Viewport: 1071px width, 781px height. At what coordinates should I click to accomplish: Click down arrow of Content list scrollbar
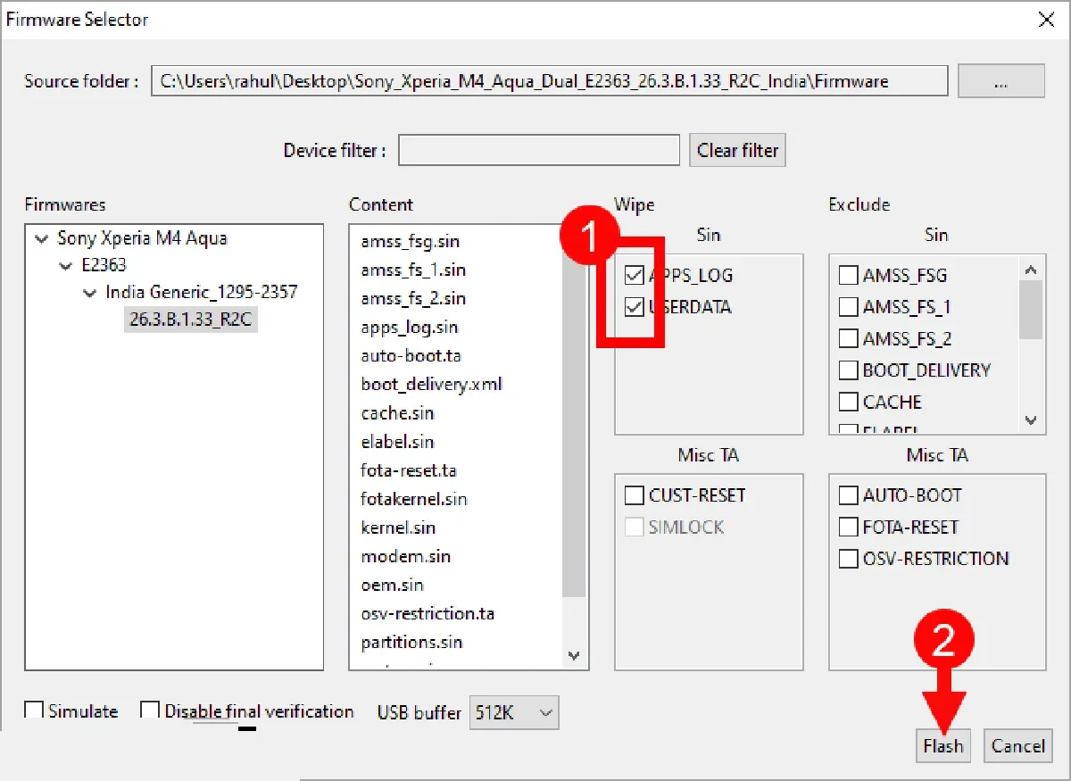[575, 656]
